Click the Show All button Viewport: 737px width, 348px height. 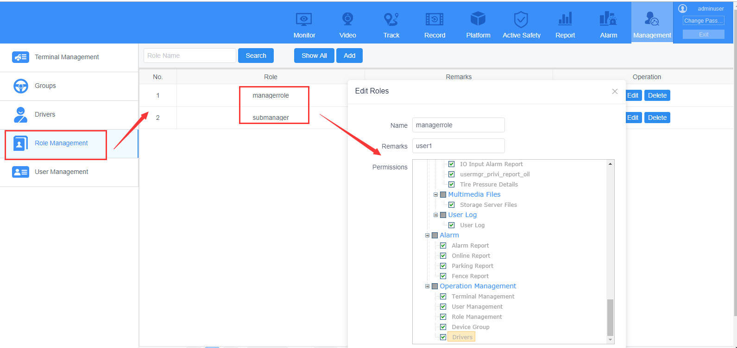[x=314, y=56]
